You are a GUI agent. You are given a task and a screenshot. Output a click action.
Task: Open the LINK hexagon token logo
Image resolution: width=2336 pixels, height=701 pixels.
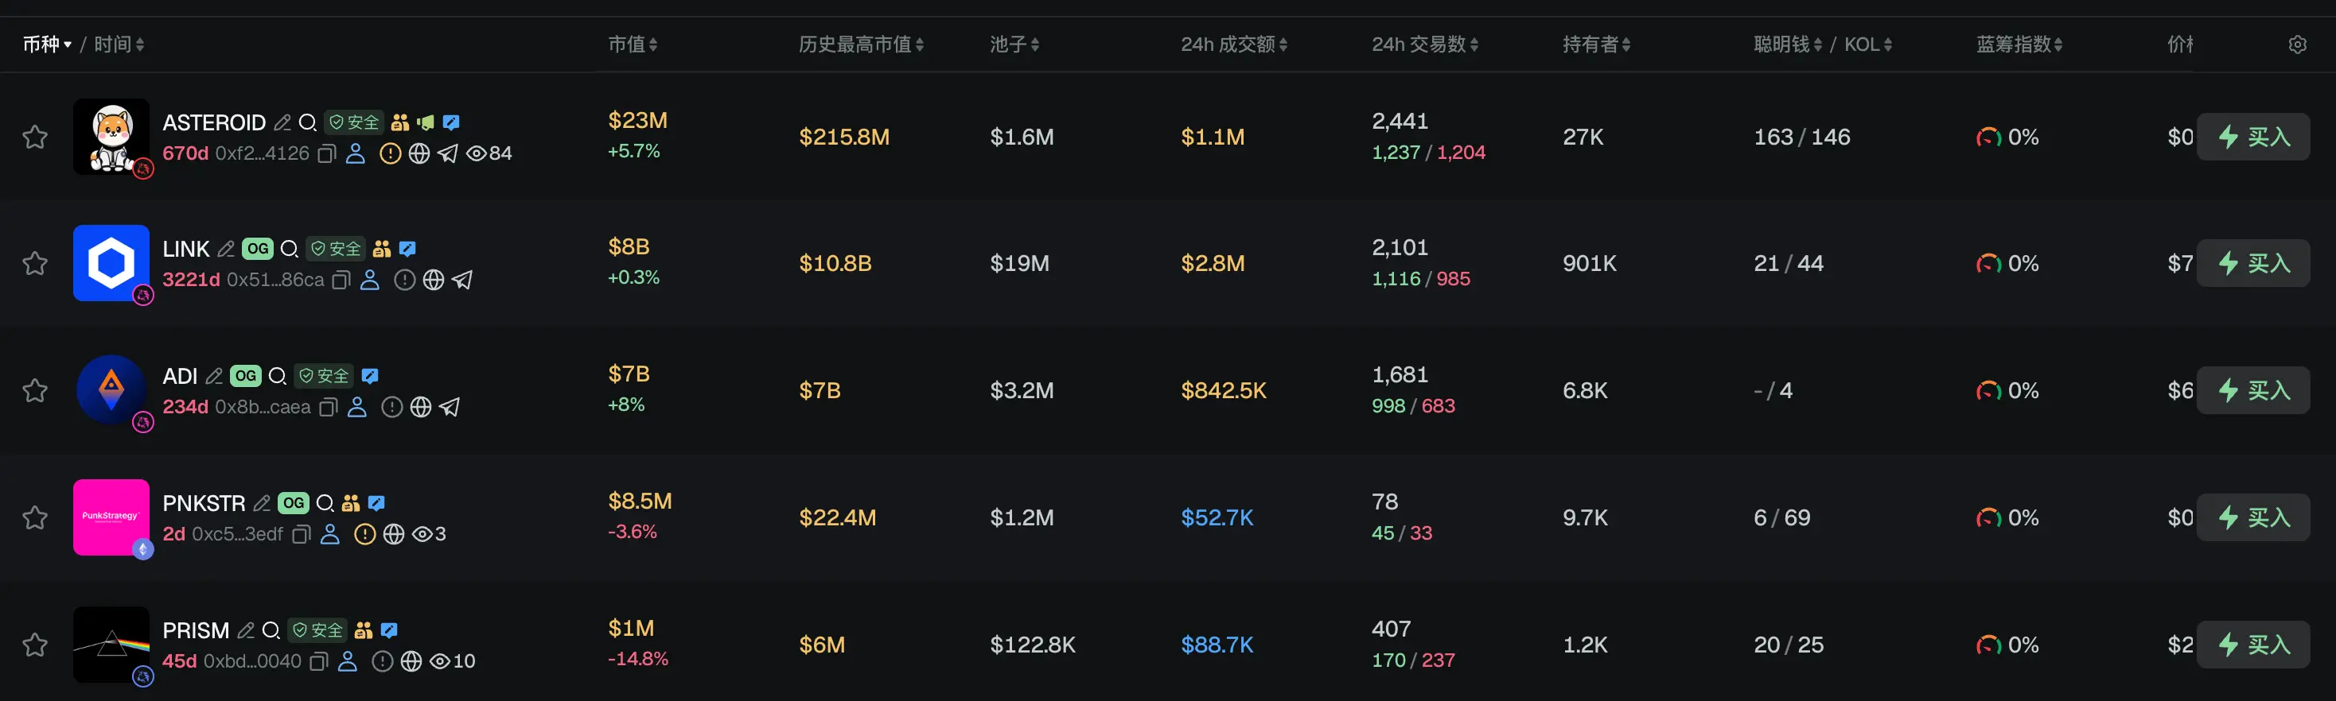111,264
